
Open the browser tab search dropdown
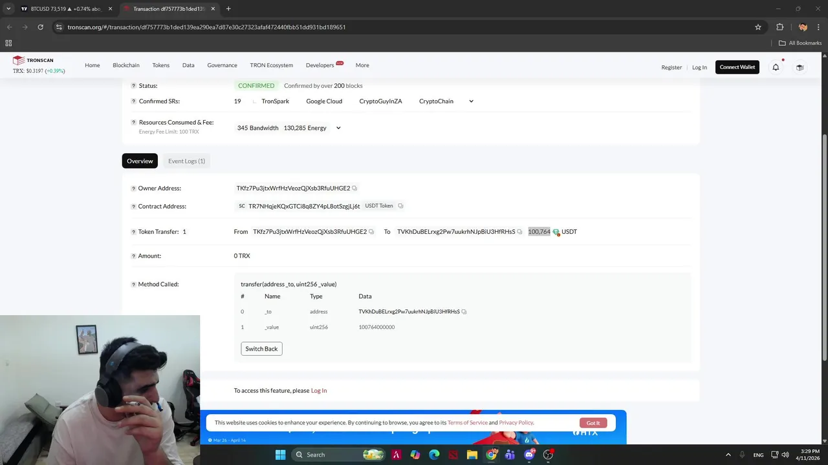[8, 9]
